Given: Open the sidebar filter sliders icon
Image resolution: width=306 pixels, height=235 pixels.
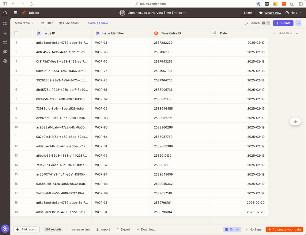Looking at the screenshot, I should point(5,42).
